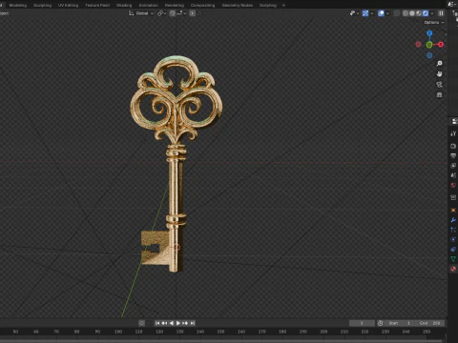
Task: Open the Options dropdown in viewport
Action: click(434, 23)
